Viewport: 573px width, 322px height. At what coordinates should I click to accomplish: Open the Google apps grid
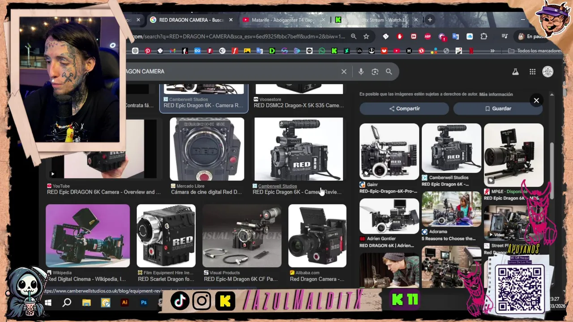point(532,72)
